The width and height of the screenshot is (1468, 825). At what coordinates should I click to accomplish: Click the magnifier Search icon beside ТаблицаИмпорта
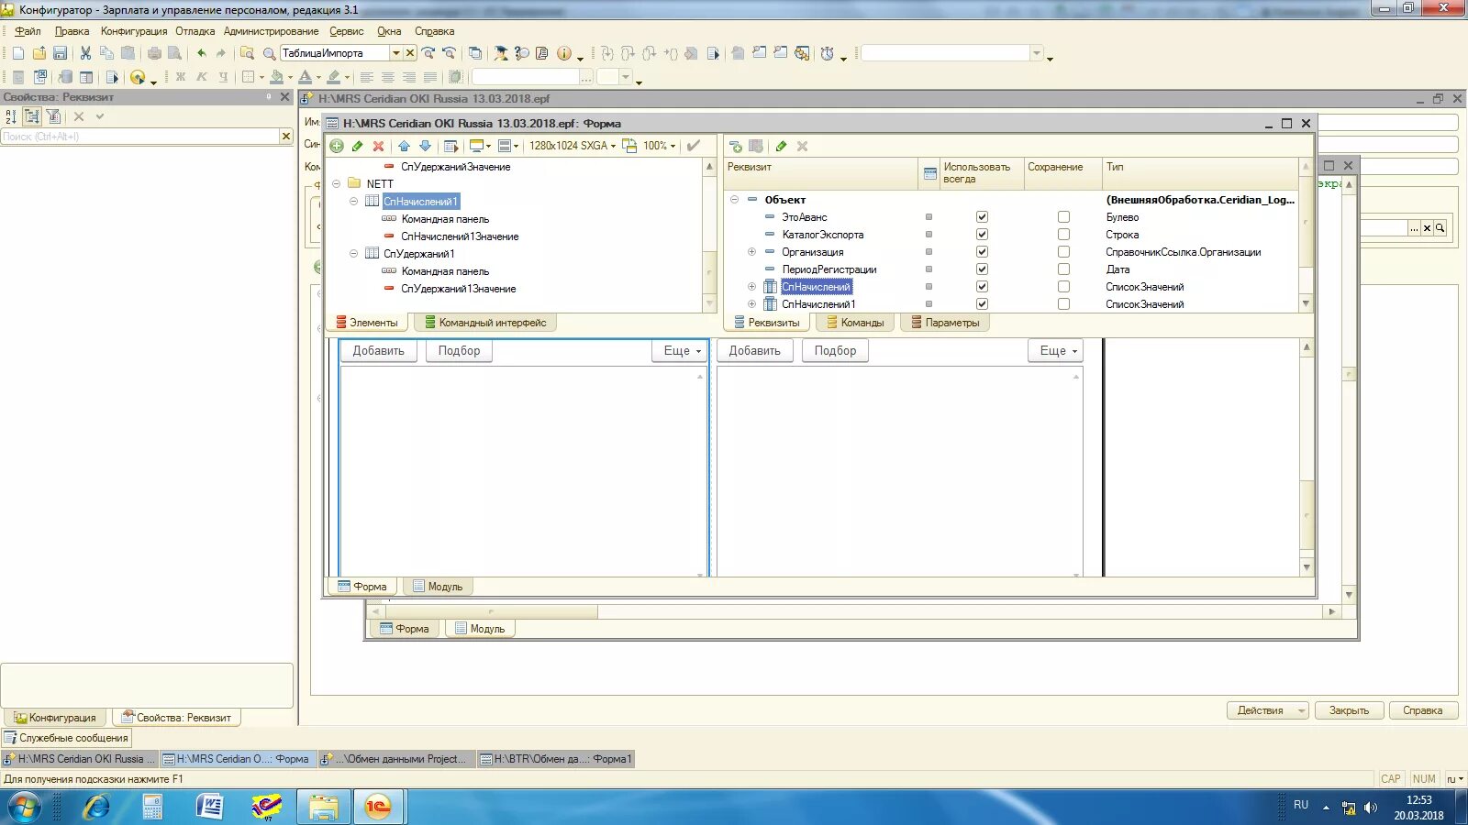pyautogui.click(x=269, y=53)
